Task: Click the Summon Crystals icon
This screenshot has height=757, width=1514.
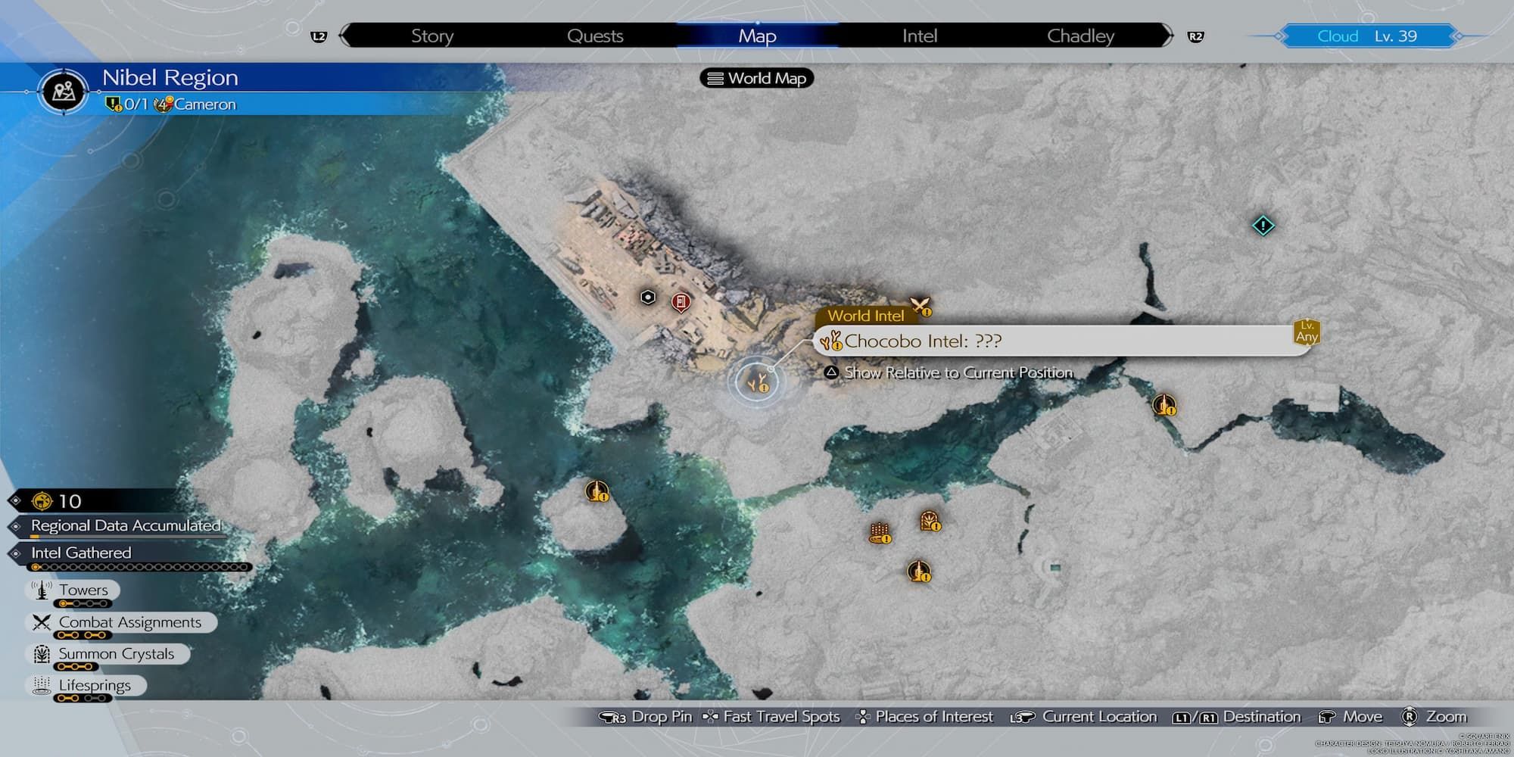Action: pos(42,654)
